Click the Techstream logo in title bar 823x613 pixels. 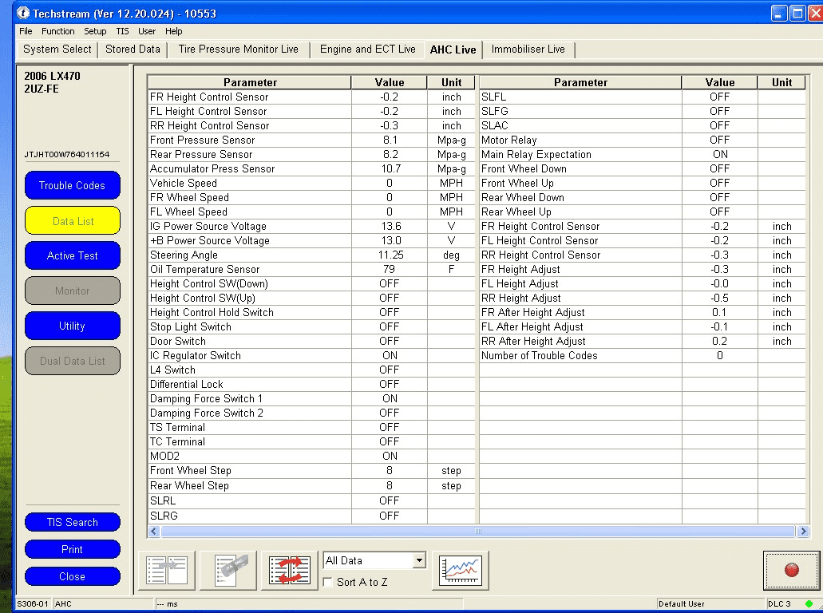pos(22,13)
